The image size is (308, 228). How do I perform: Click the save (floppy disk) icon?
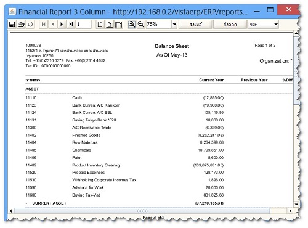tap(12, 25)
